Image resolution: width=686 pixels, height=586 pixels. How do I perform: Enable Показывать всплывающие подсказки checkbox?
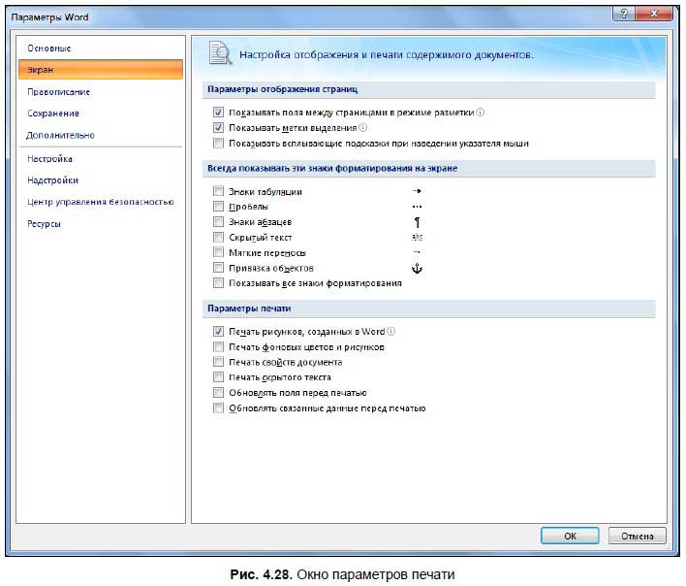218,143
